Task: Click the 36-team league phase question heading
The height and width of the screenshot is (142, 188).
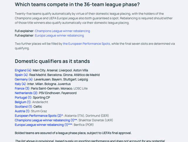Action: pyautogui.click(x=77, y=5)
